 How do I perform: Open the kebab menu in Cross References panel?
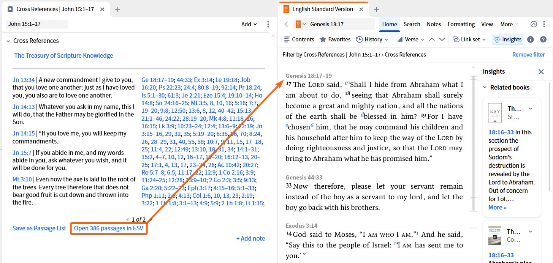(x=268, y=24)
